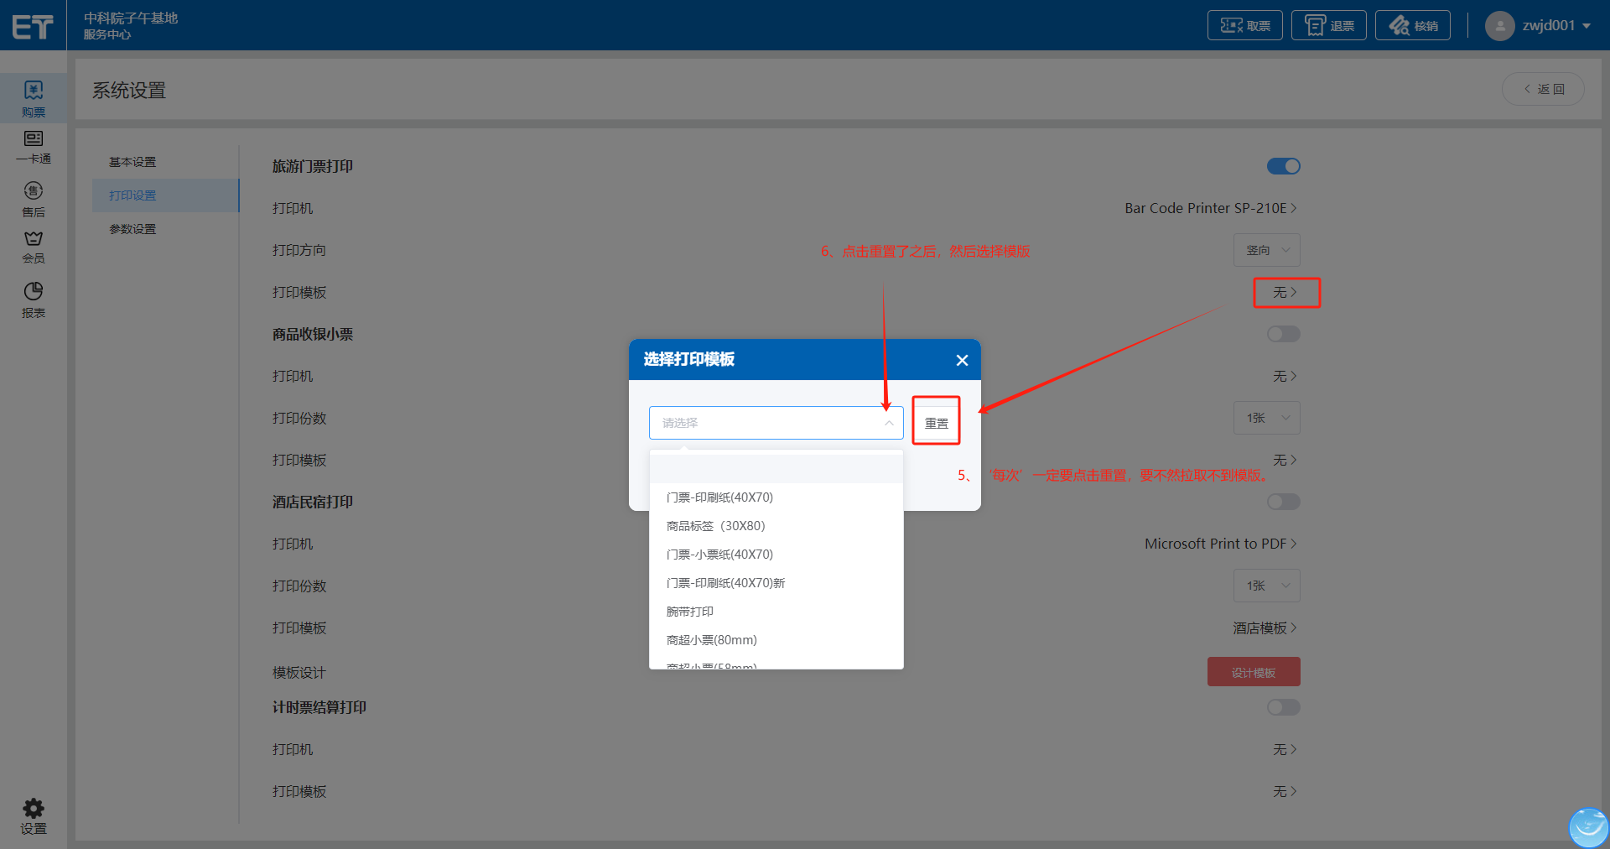Open the 会员 member sidebar icon
This screenshot has height=849, width=1610.
[34, 247]
